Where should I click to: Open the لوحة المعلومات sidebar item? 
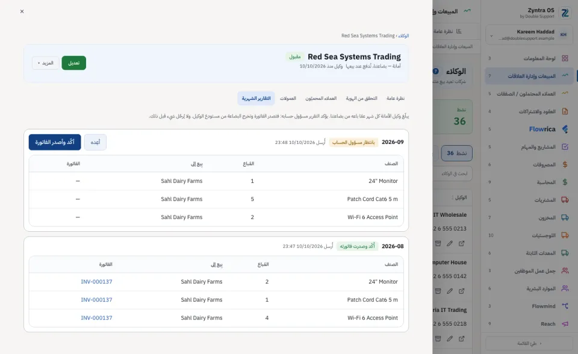[x=529, y=58]
